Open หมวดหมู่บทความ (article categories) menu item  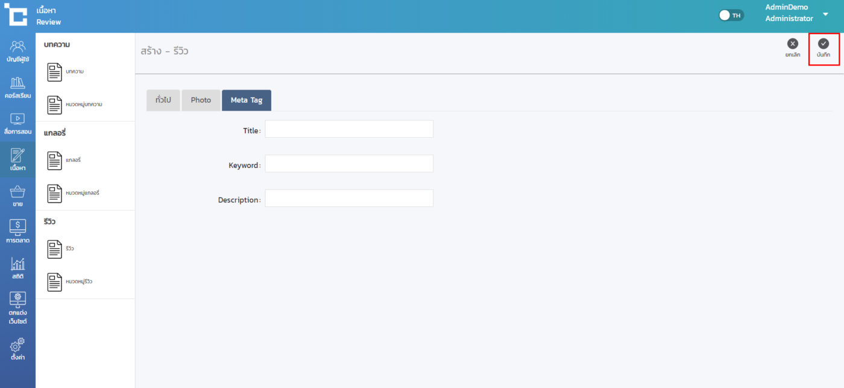point(75,105)
